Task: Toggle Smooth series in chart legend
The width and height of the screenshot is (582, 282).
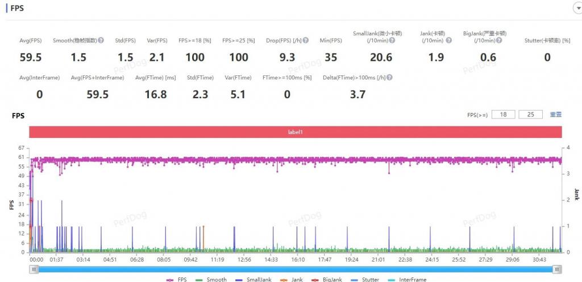Action: pyautogui.click(x=211, y=279)
